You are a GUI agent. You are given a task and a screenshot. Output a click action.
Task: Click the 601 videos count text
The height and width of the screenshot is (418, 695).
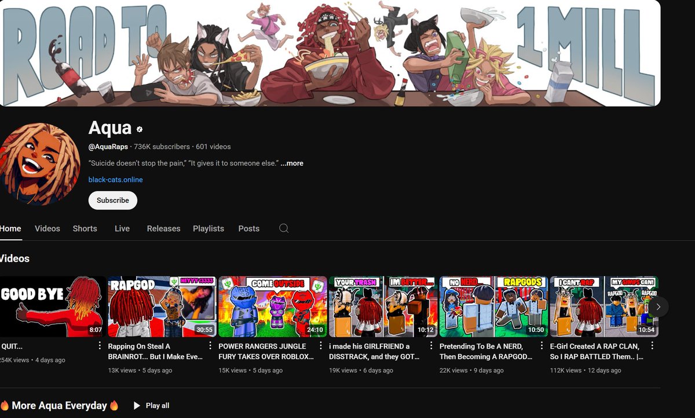213,147
